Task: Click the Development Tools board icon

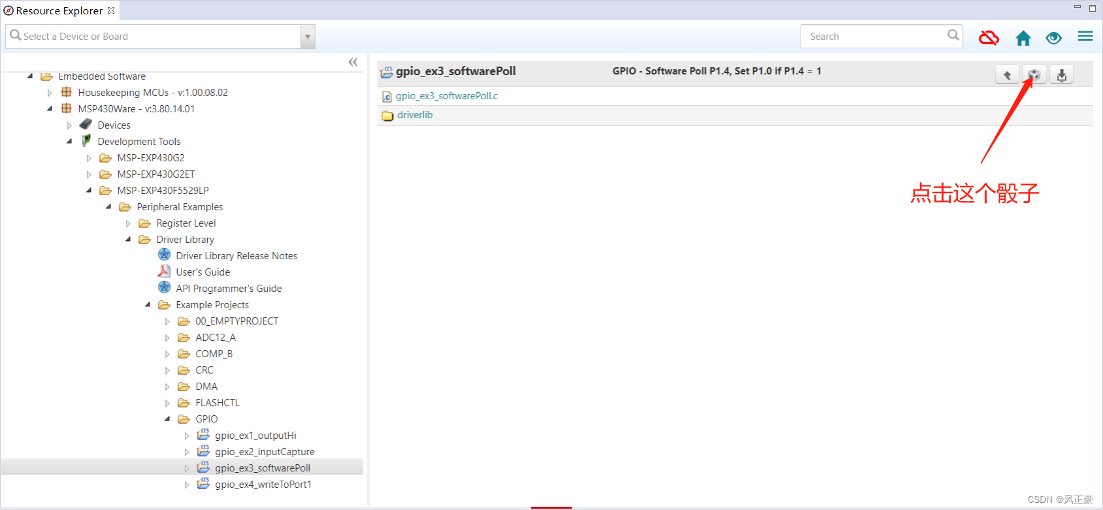Action: click(86, 140)
